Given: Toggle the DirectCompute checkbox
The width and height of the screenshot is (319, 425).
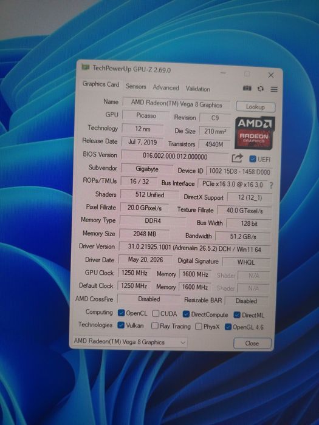Looking at the screenshot, I should 186,314.
